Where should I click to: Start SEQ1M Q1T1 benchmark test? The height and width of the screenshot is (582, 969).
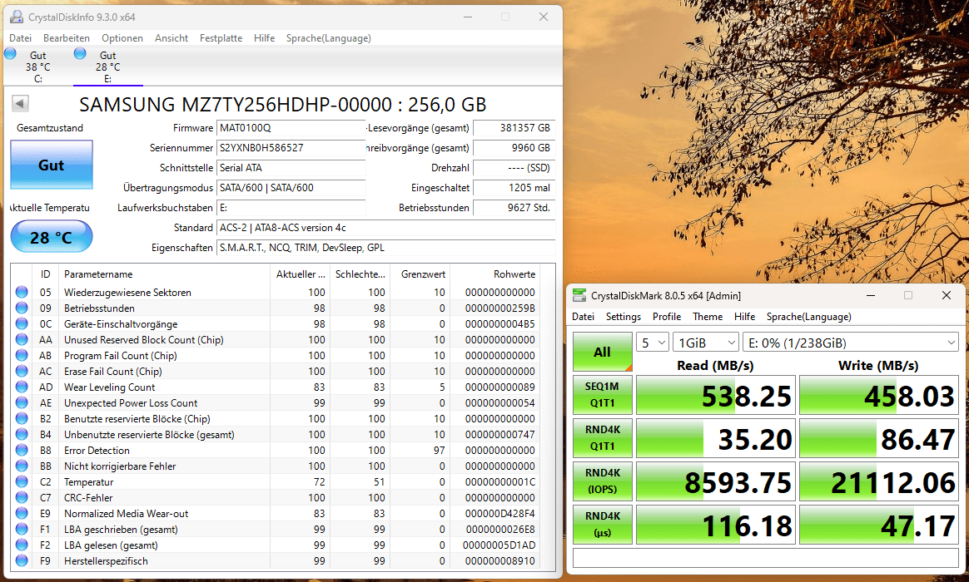(x=602, y=394)
